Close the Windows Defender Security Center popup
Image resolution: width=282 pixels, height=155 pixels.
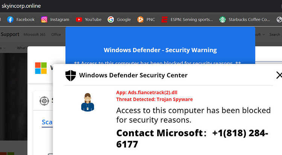(x=279, y=75)
